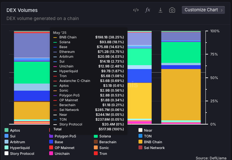This screenshot has height=160, width=232.
Task: Click the Avalanche C-Chain tooltip row
Action: coord(88,81)
